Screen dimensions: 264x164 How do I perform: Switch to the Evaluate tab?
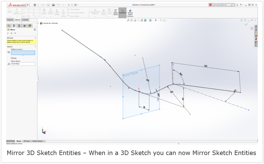[x=25, y=20]
